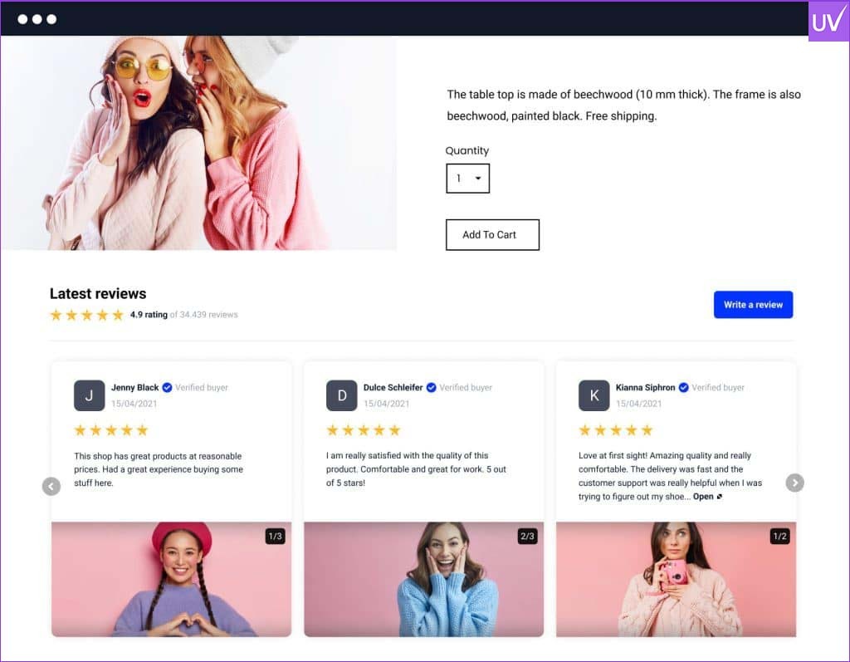The image size is (850, 662).
Task: Click the star rating on Kianna Siphron's review
Action: coord(616,430)
